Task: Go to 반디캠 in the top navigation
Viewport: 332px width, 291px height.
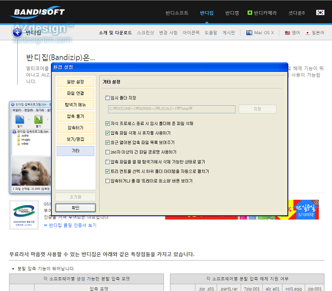Action: click(232, 13)
